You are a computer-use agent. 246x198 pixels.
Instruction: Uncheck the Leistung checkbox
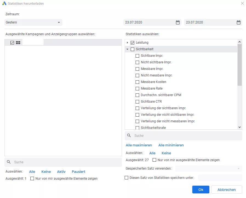pos(132,43)
